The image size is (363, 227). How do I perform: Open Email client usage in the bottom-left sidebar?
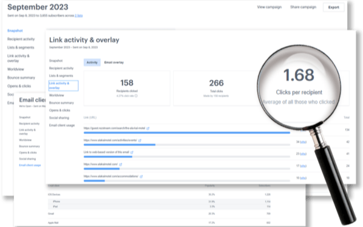click(30, 165)
